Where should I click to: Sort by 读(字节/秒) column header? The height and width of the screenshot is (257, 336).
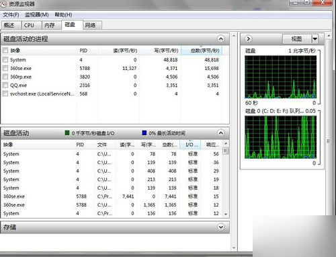(118, 50)
